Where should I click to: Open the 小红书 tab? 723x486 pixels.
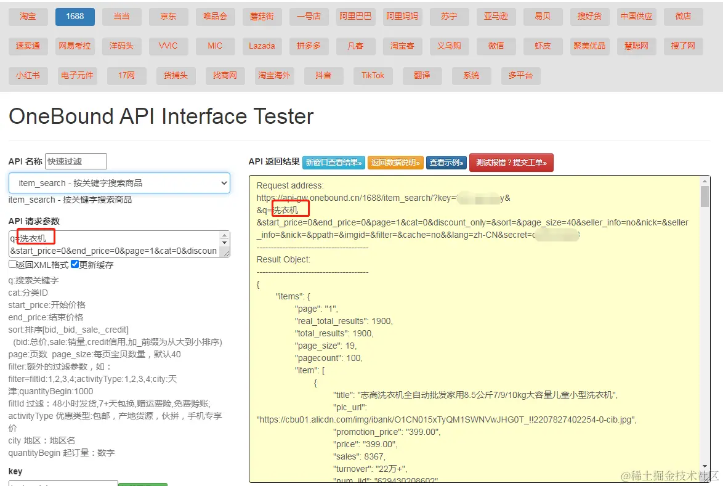[28, 76]
